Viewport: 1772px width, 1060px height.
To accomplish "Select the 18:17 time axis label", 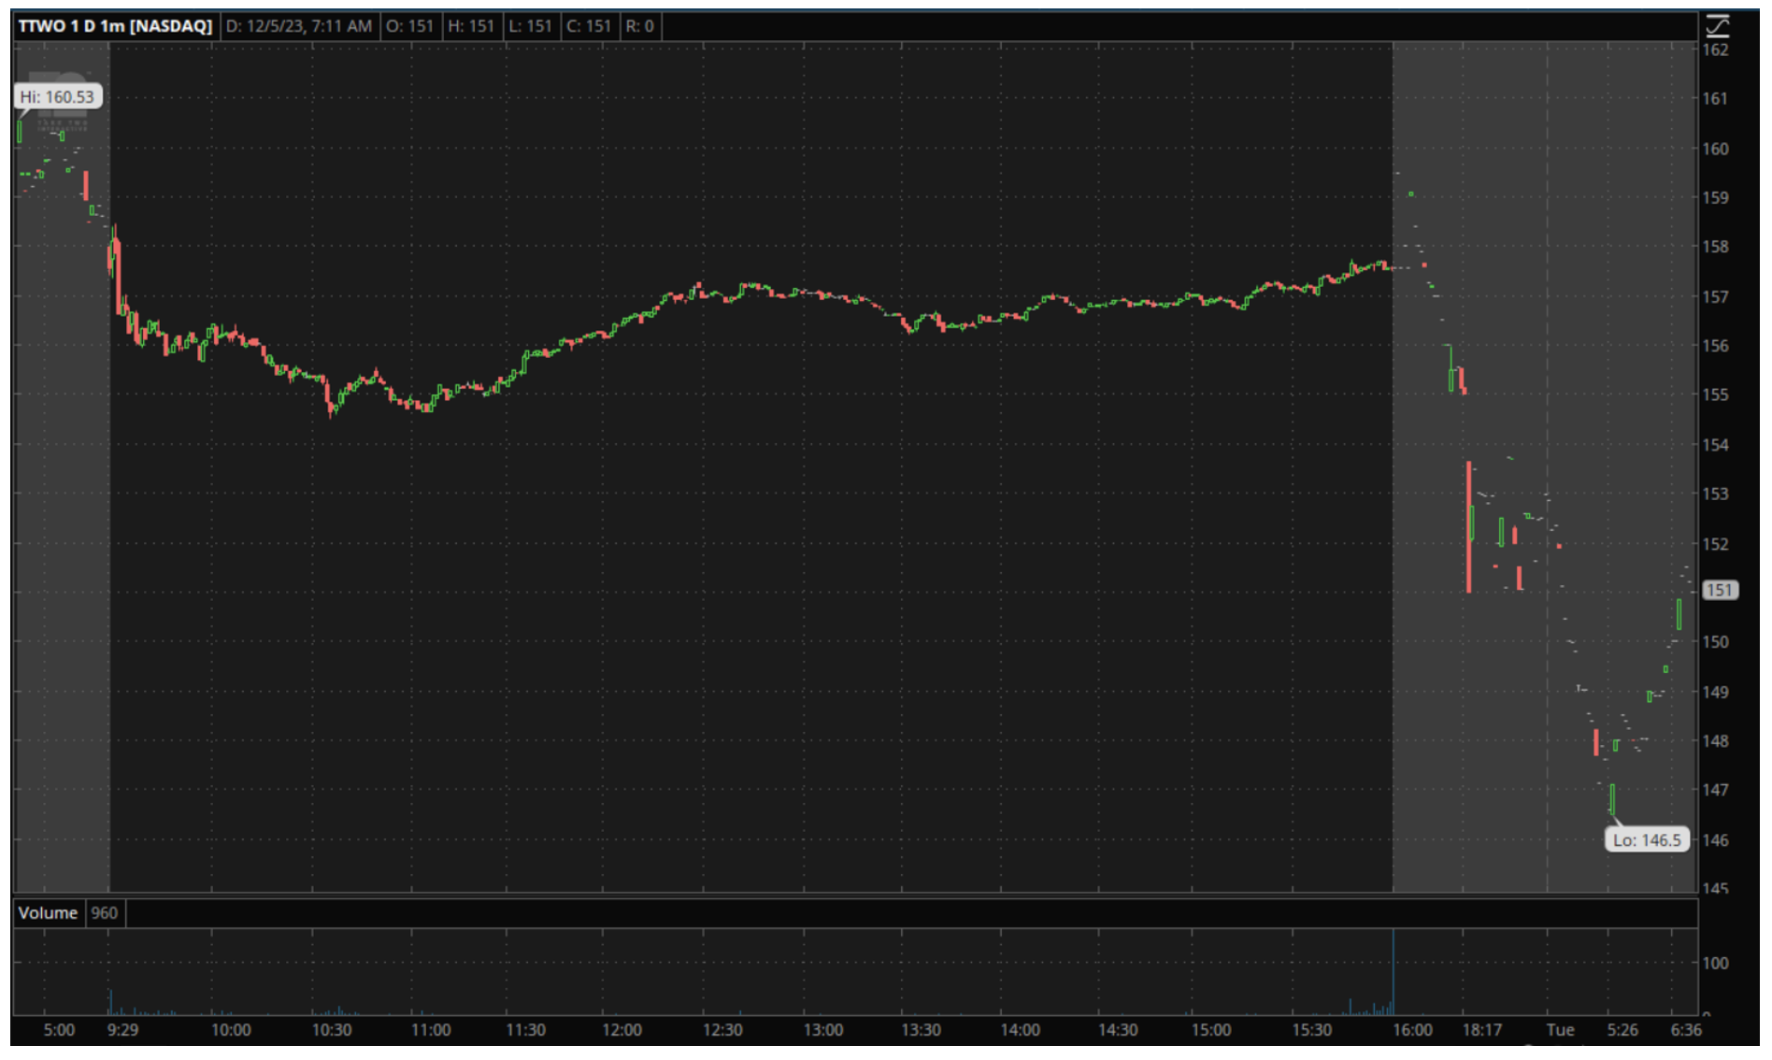I will (x=1482, y=1030).
